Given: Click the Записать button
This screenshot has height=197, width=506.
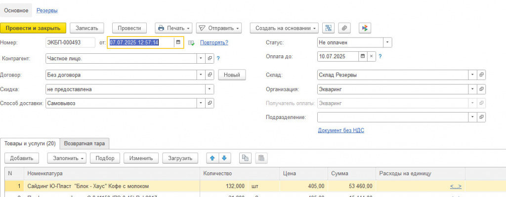Looking at the screenshot, I should pyautogui.click(x=87, y=28).
